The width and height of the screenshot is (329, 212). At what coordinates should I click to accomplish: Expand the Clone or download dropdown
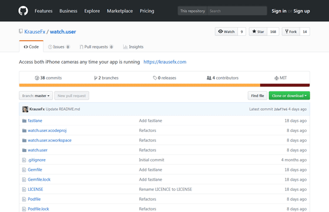point(289,95)
